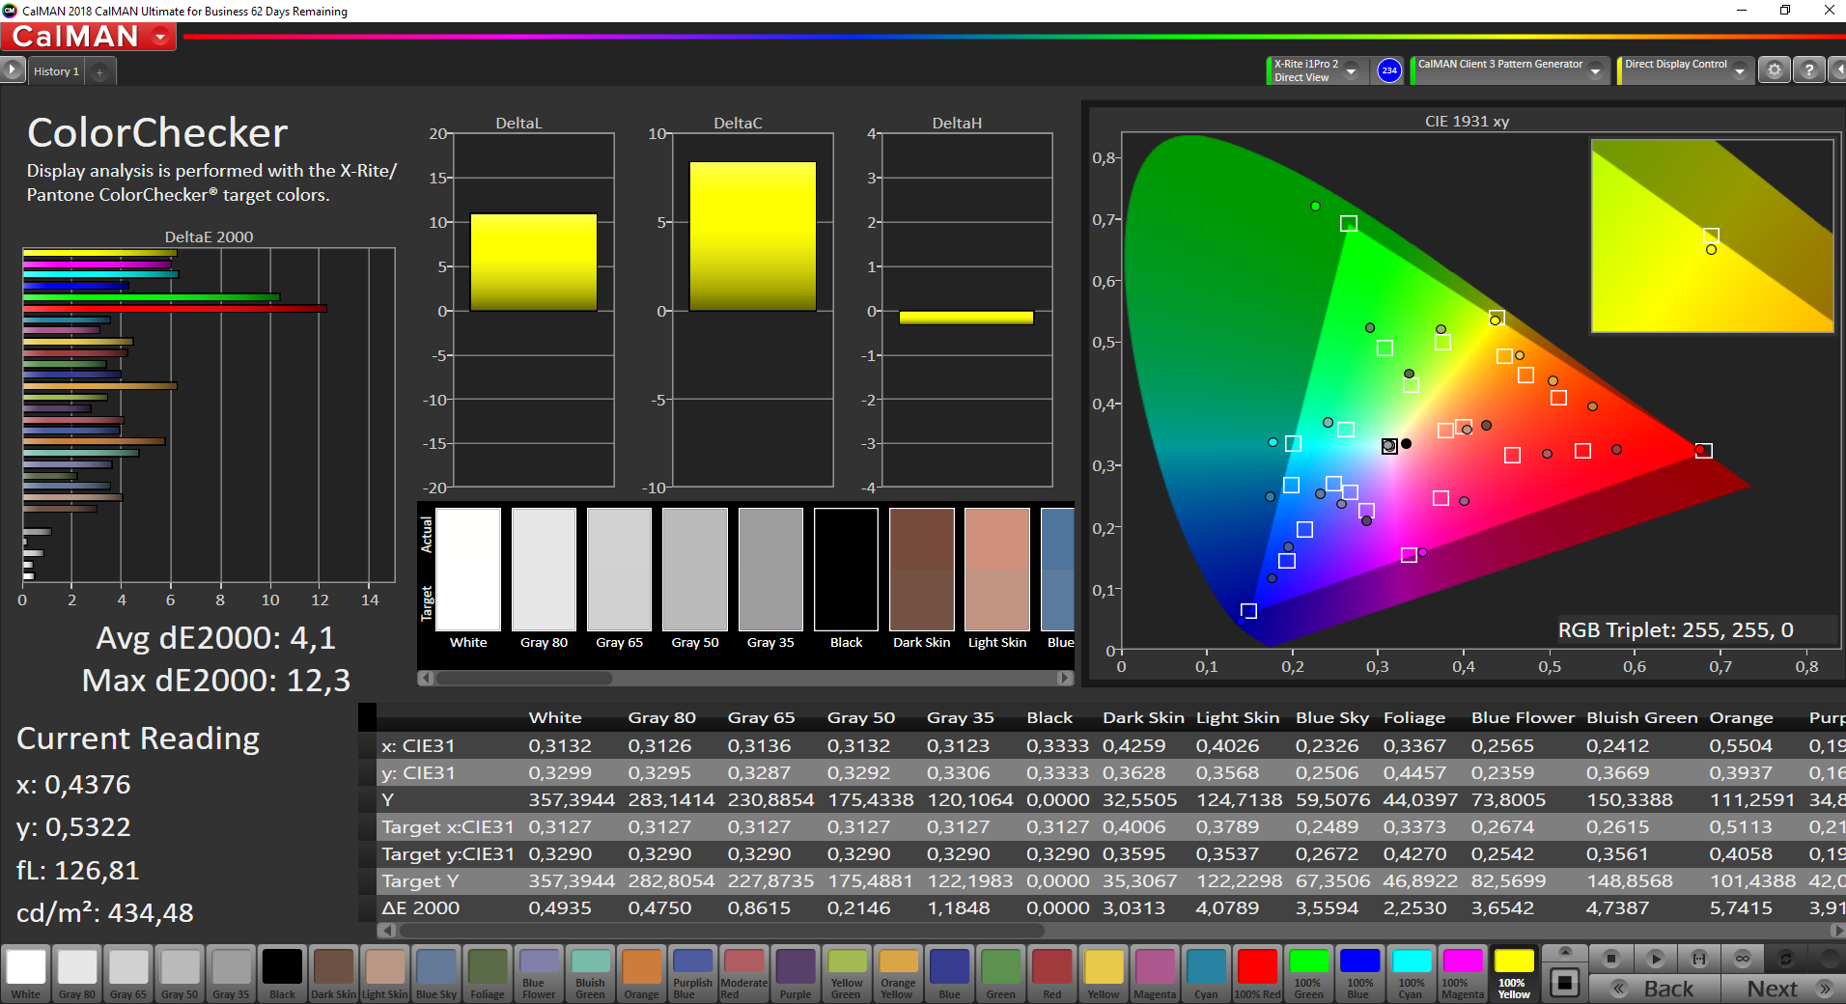Open the settings gear icon
This screenshot has height=1004, width=1846.
[1774, 70]
